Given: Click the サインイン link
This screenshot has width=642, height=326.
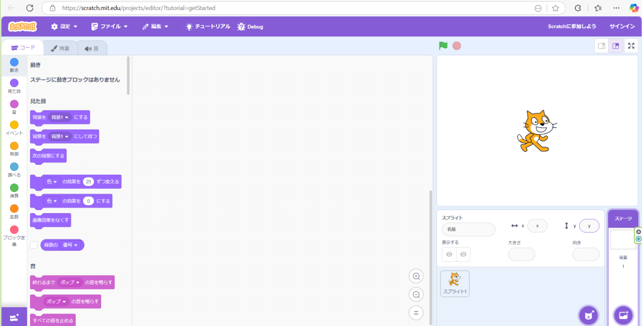Looking at the screenshot, I should point(622,27).
